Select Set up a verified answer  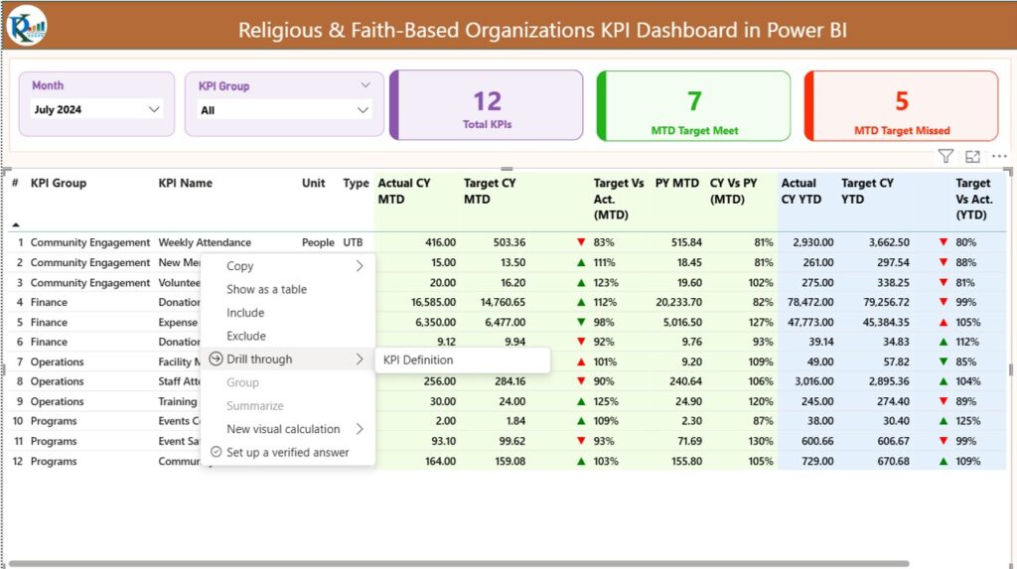287,452
